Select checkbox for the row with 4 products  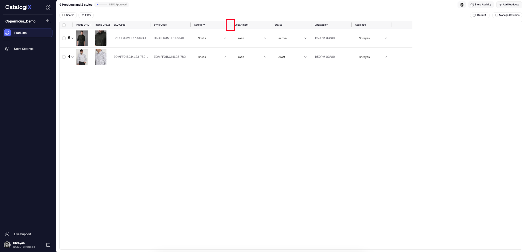pos(64,57)
